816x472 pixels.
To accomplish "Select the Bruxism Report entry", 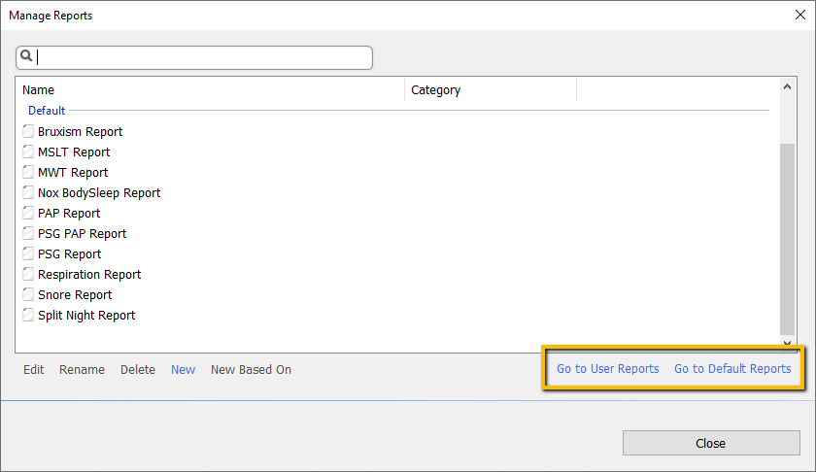I will pyautogui.click(x=80, y=132).
